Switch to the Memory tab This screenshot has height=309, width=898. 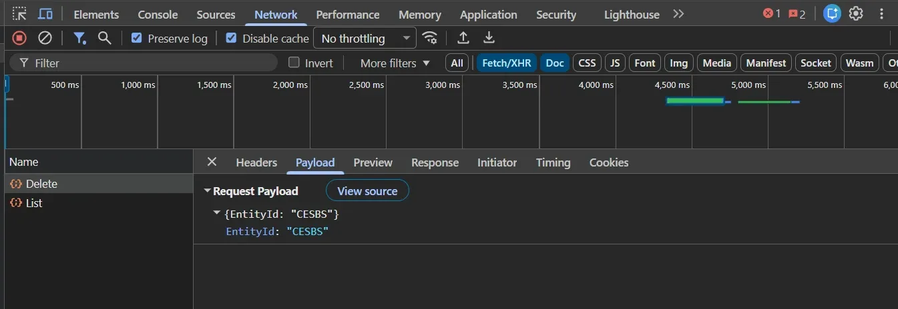[420, 14]
